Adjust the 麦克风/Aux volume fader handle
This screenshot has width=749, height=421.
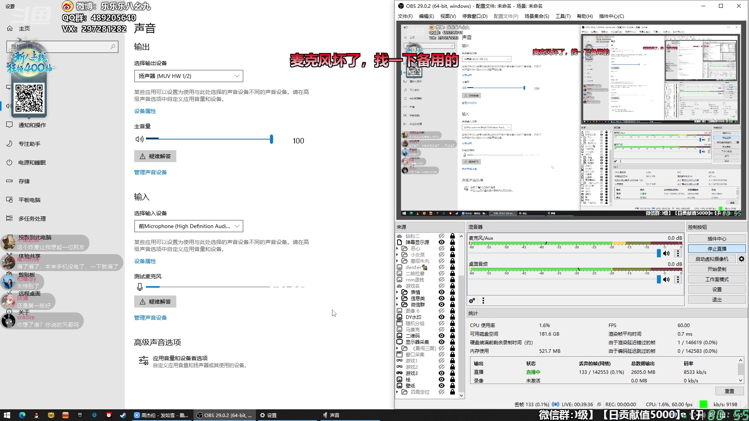point(659,253)
